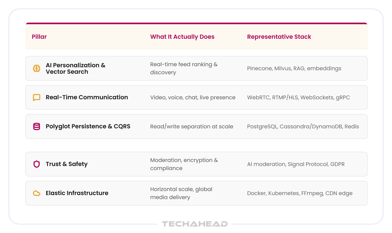Select the Representative Stack column header
This screenshot has height=233, width=392.
[279, 37]
